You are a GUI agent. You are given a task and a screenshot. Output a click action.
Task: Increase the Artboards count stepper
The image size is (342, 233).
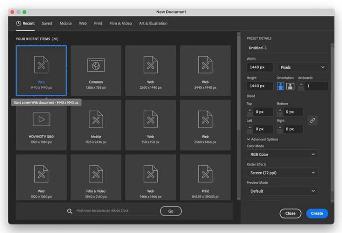301,84
